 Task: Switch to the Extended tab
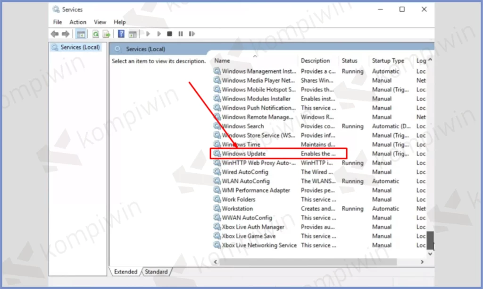pos(126,272)
